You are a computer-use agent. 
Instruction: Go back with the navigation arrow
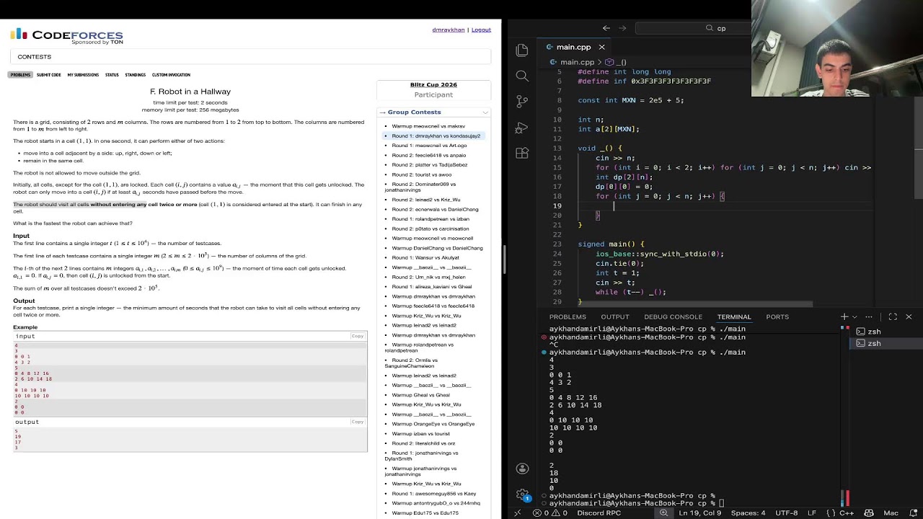tap(606, 28)
